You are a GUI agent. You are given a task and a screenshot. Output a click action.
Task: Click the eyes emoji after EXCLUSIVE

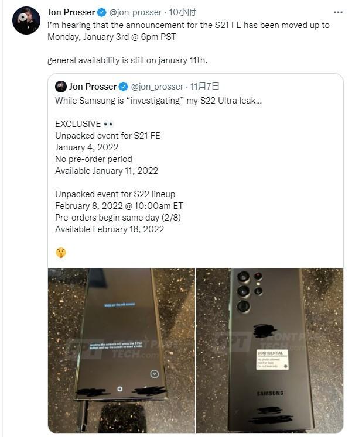coord(108,124)
